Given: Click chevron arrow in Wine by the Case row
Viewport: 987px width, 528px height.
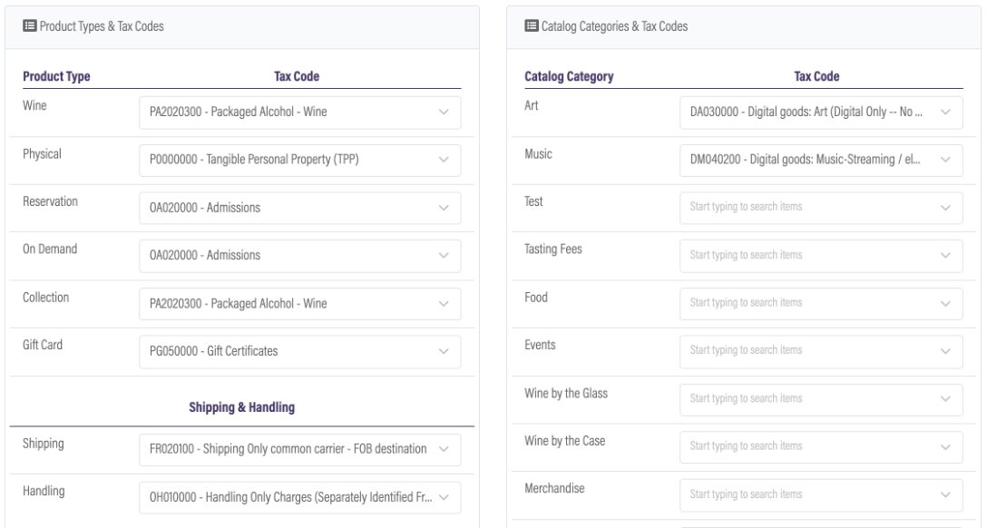Looking at the screenshot, I should point(945,446).
